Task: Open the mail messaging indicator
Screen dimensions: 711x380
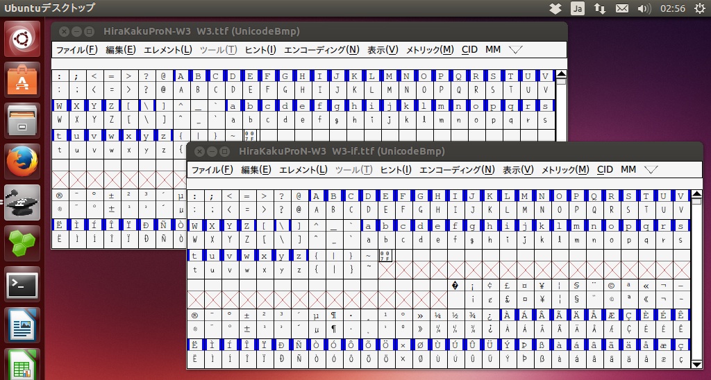Action: 621,8
